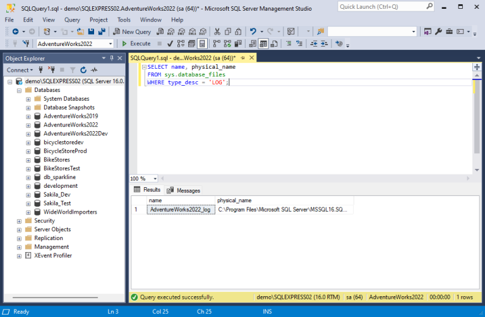The width and height of the screenshot is (485, 317).
Task: Click the XMLA query icon
Action: [193, 32]
